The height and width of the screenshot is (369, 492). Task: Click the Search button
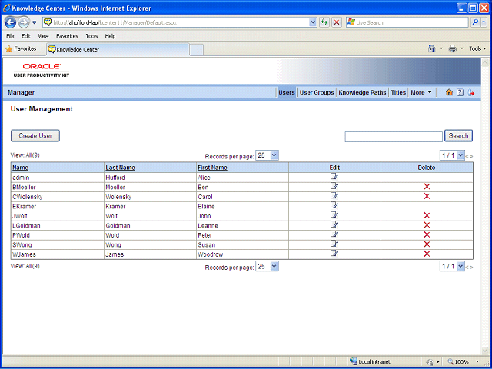(458, 136)
